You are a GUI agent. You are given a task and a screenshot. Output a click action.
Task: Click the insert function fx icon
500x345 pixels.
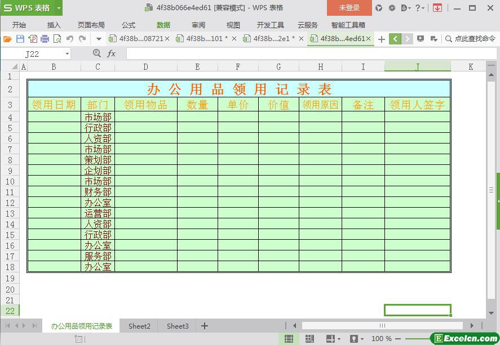pos(111,53)
